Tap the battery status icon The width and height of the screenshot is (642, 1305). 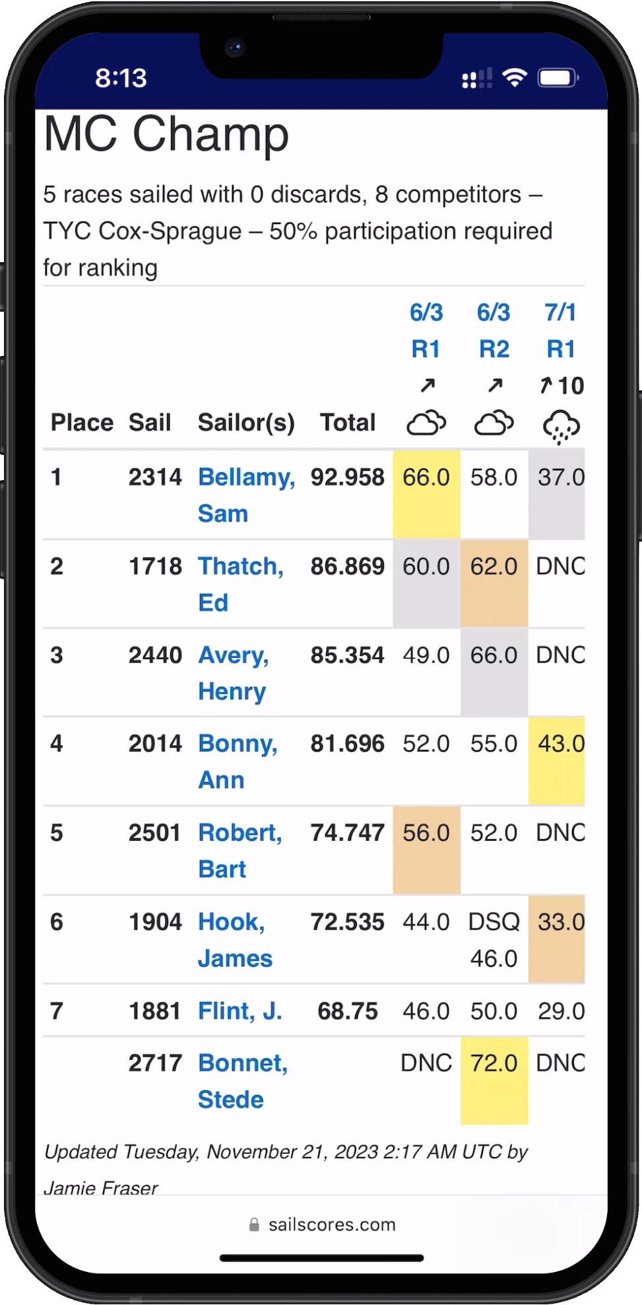[x=558, y=78]
